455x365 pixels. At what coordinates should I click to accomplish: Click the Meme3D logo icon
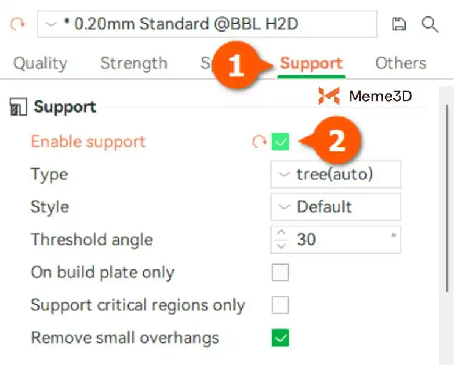coord(329,96)
